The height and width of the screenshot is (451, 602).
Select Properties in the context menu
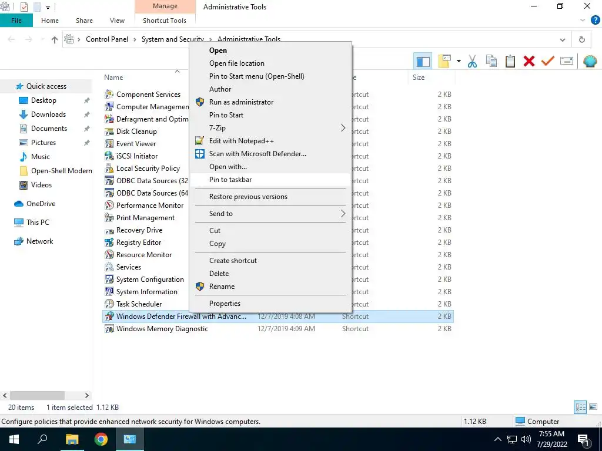270,304
